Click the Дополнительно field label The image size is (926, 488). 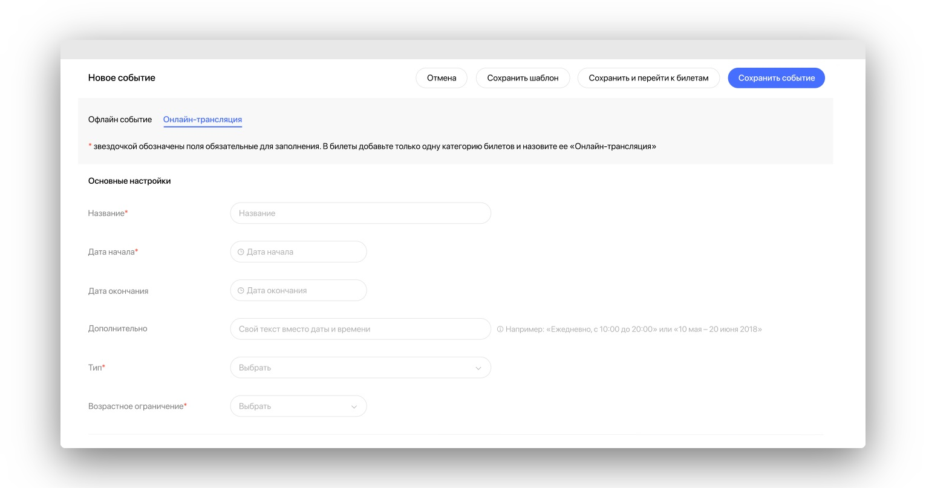point(118,329)
